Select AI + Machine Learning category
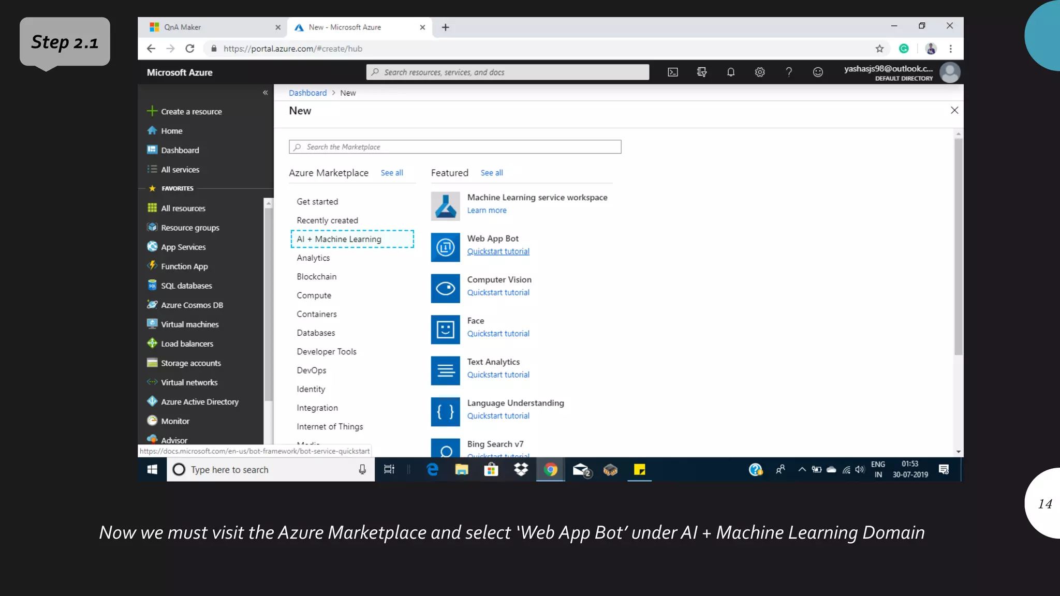 click(x=352, y=239)
